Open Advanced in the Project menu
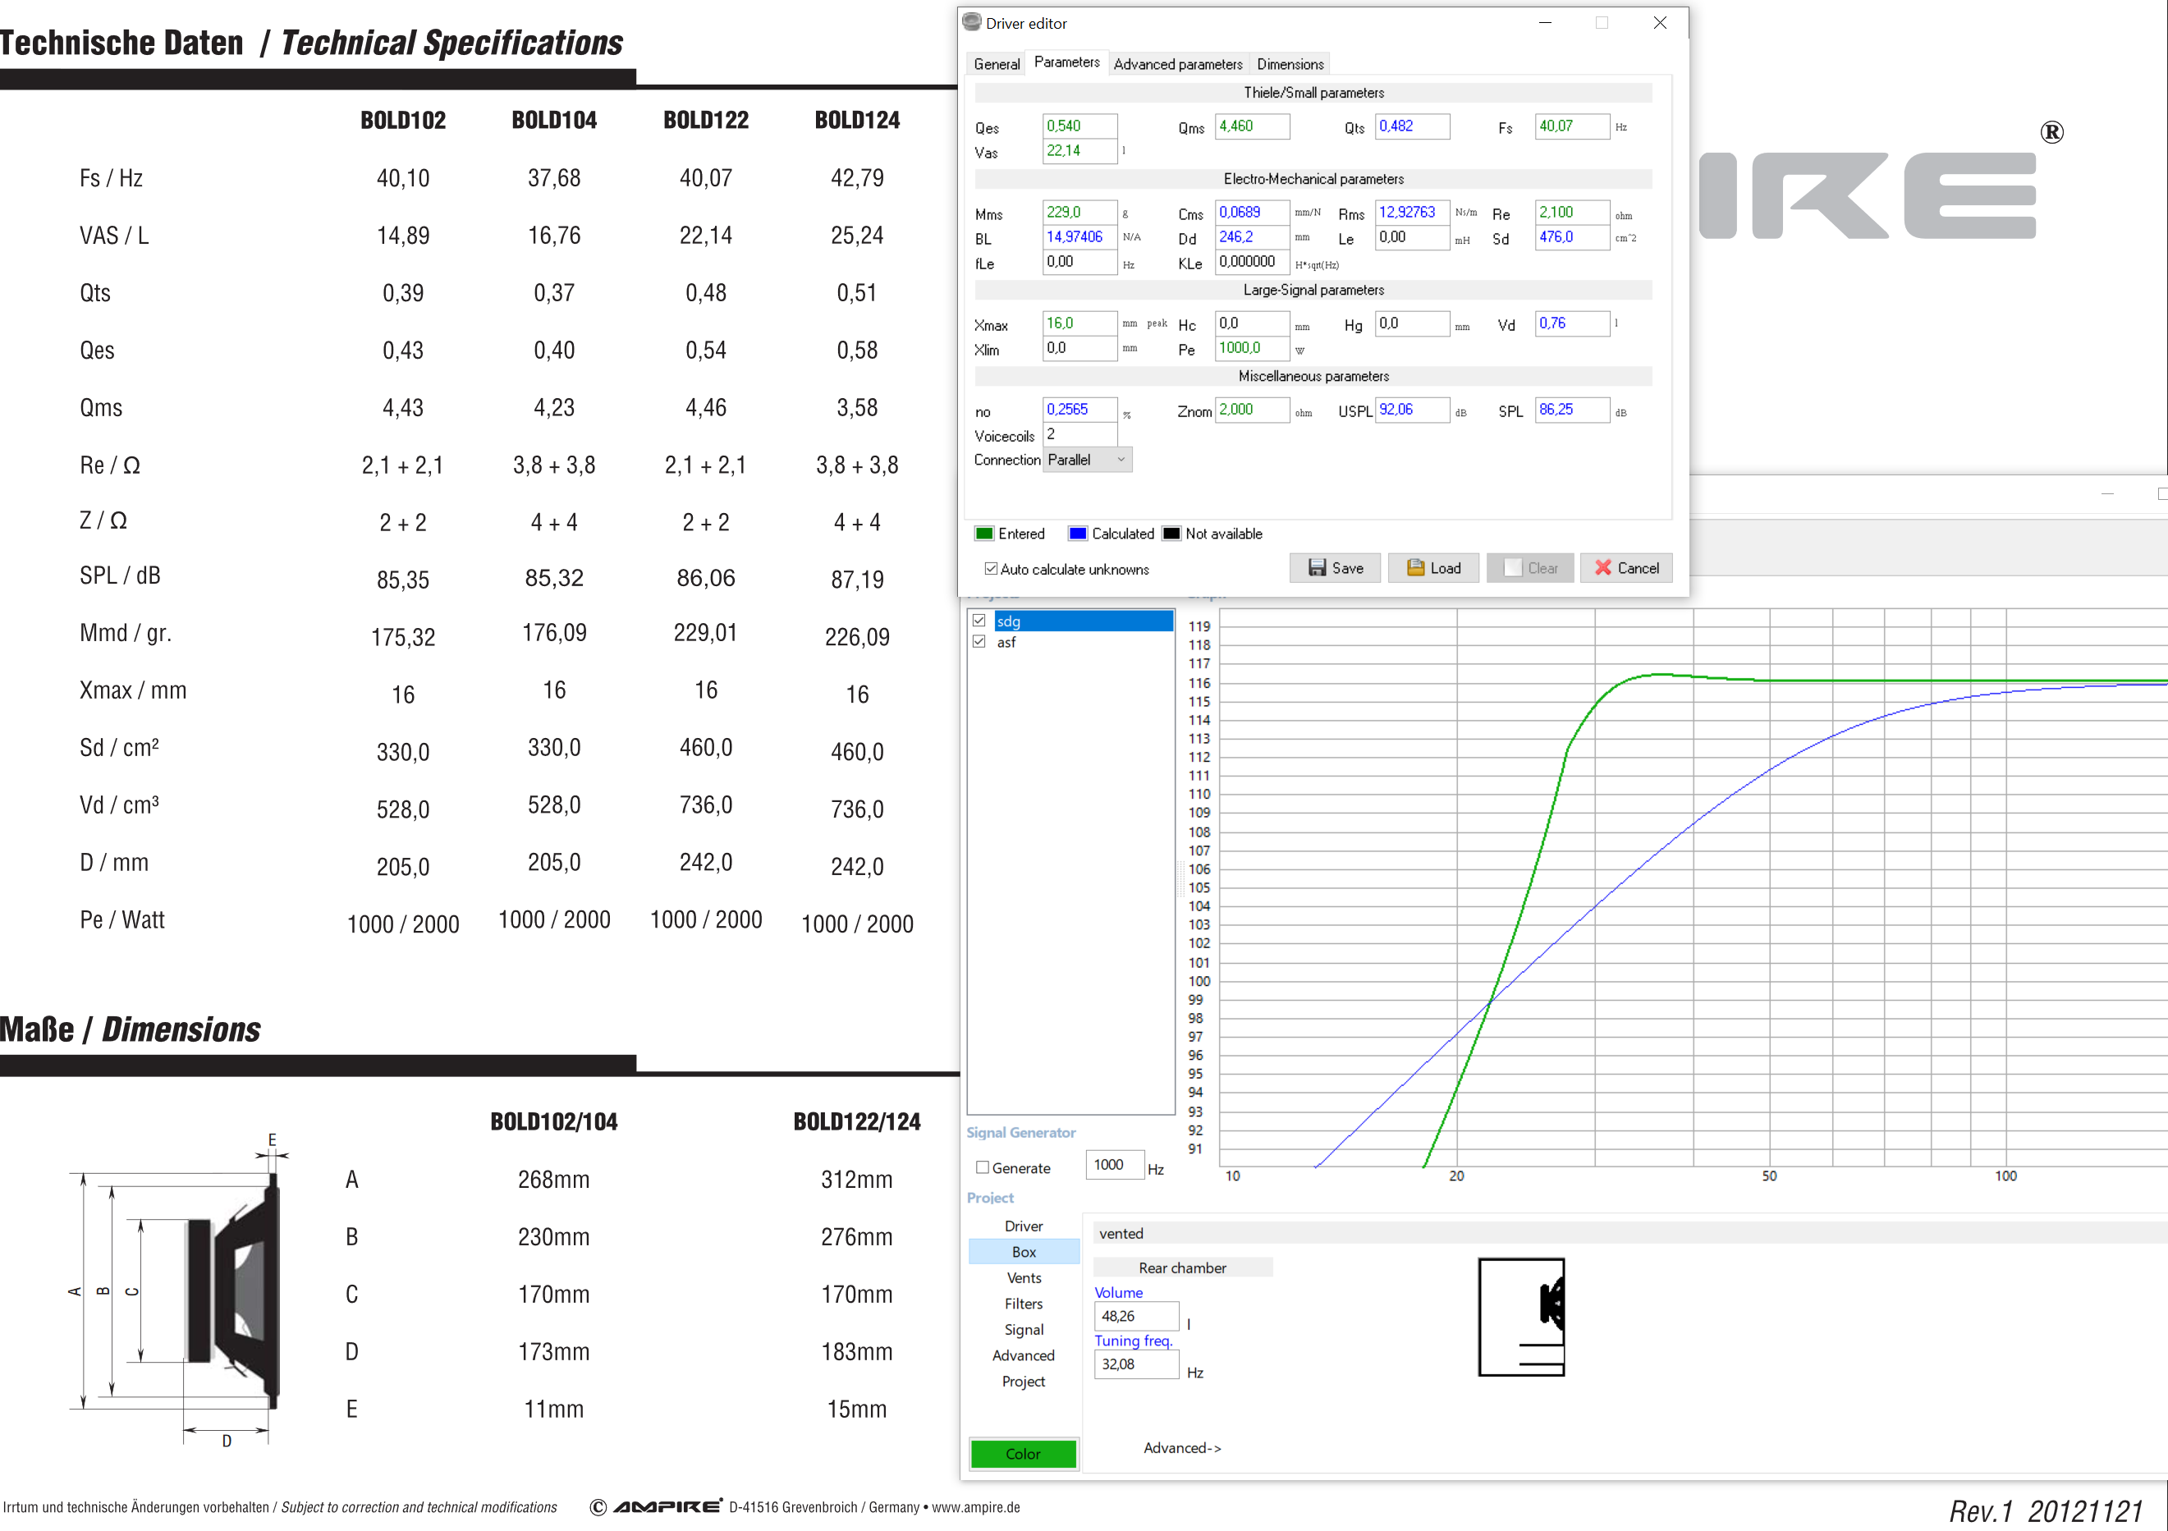The width and height of the screenshot is (2168, 1531). (x=1024, y=1355)
